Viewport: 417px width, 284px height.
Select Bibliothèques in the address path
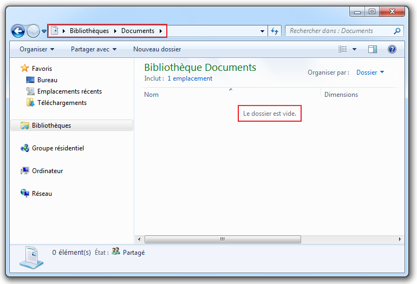[89, 31]
